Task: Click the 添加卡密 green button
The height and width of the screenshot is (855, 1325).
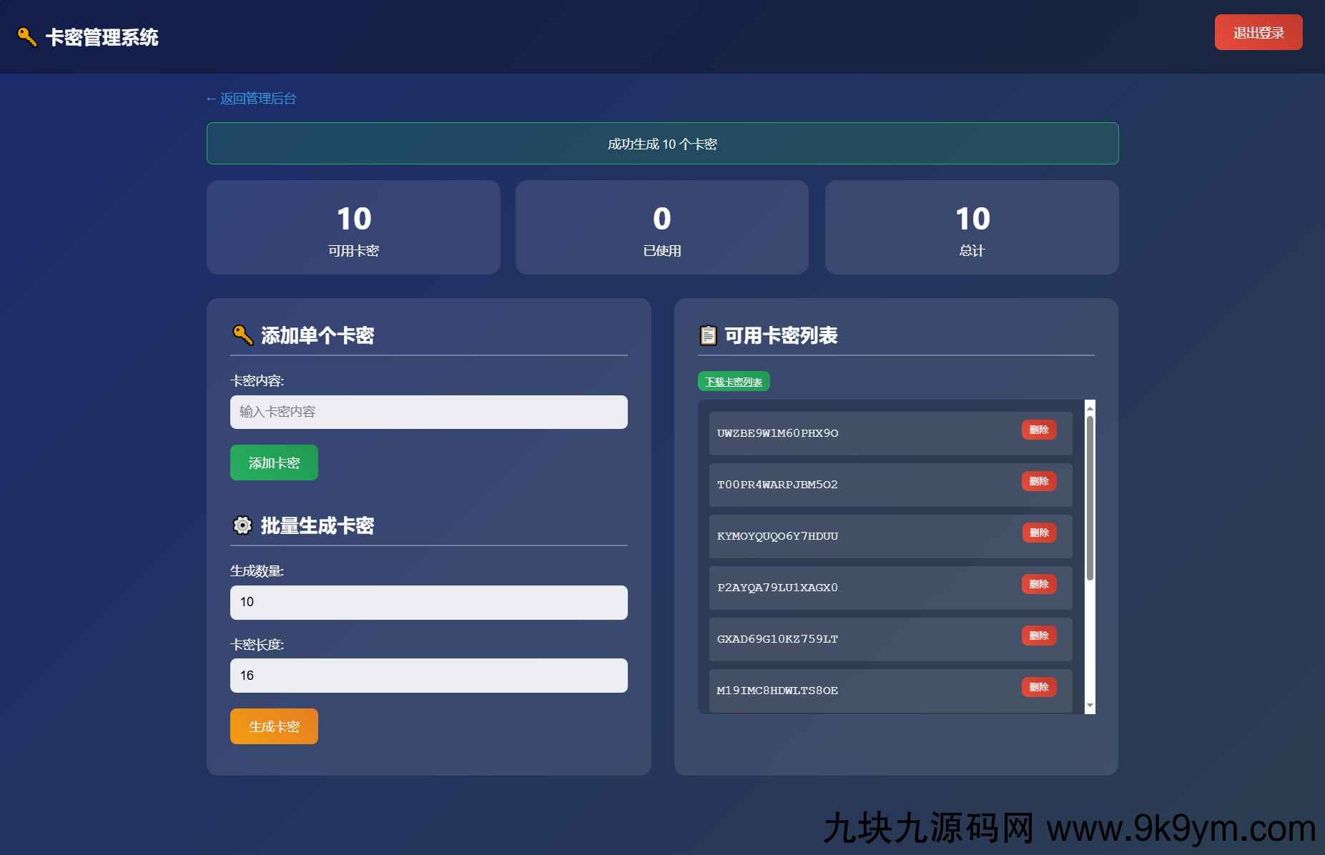Action: [274, 463]
